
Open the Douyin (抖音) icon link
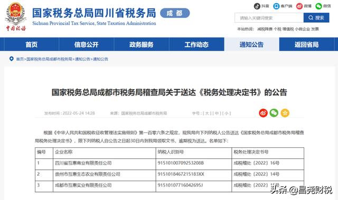(x=257, y=6)
